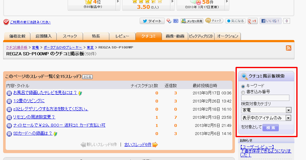The height and width of the screenshot is (160, 306).
Task: Open the 家電 breadcrumb link
Action: [x=35, y=47]
